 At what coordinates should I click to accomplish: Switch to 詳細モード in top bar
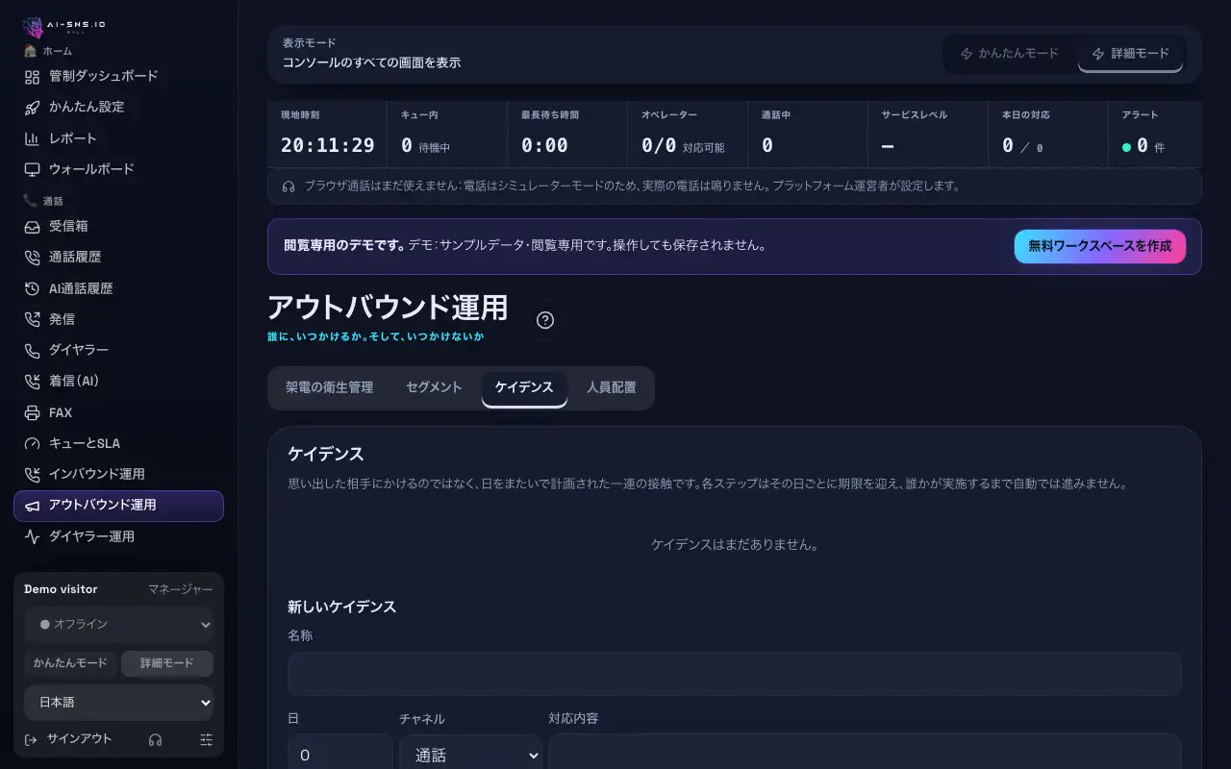pyautogui.click(x=1130, y=54)
